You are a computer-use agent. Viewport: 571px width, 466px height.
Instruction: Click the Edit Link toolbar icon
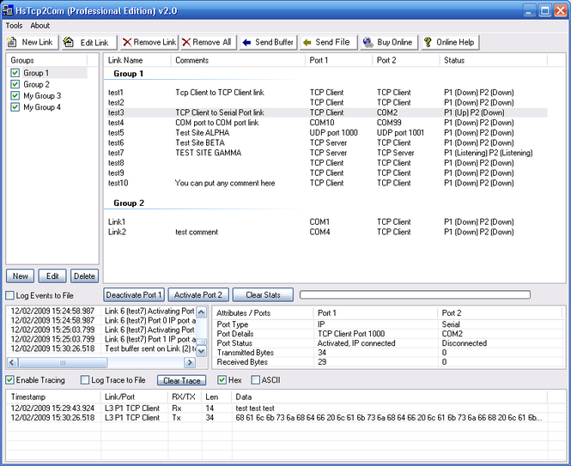click(x=70, y=42)
